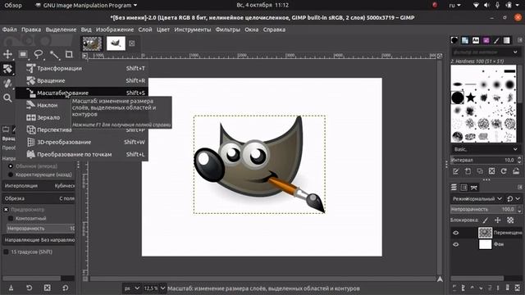Open the Channels tab icon

click(463, 188)
